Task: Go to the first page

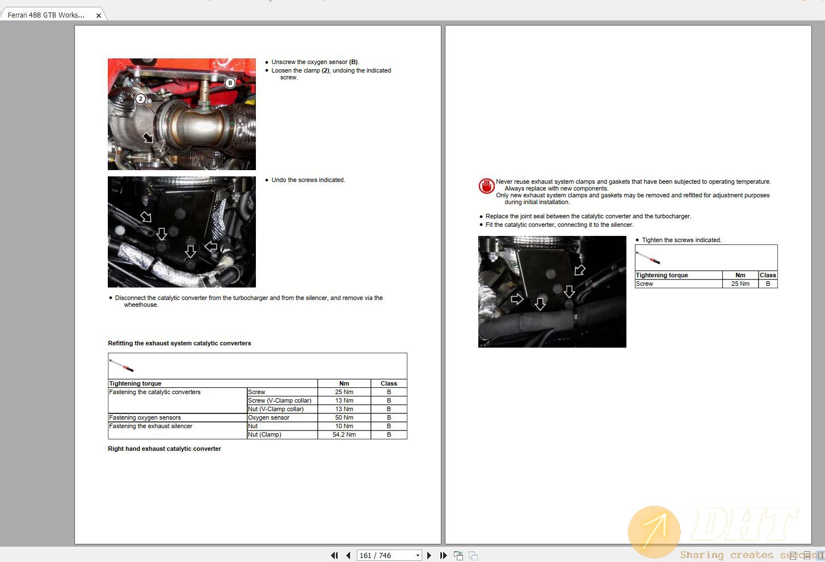Action: pyautogui.click(x=334, y=556)
